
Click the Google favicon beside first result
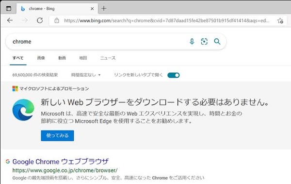pyautogui.click(x=8, y=161)
